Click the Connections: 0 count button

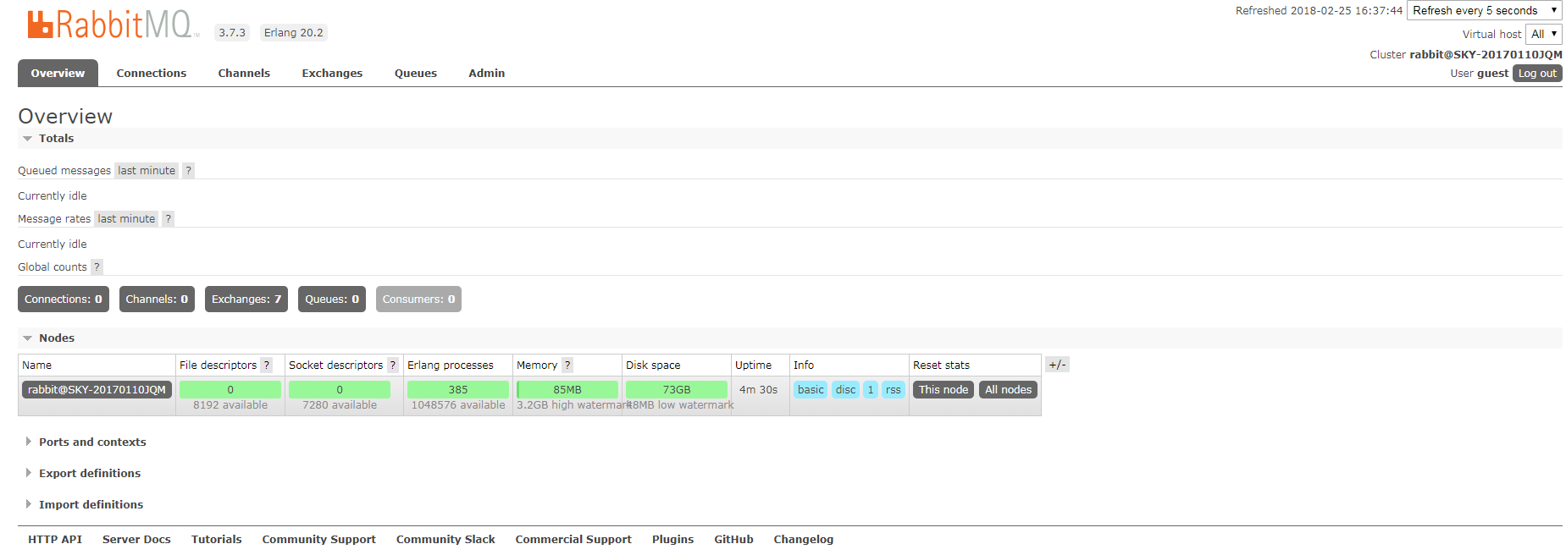coord(64,299)
